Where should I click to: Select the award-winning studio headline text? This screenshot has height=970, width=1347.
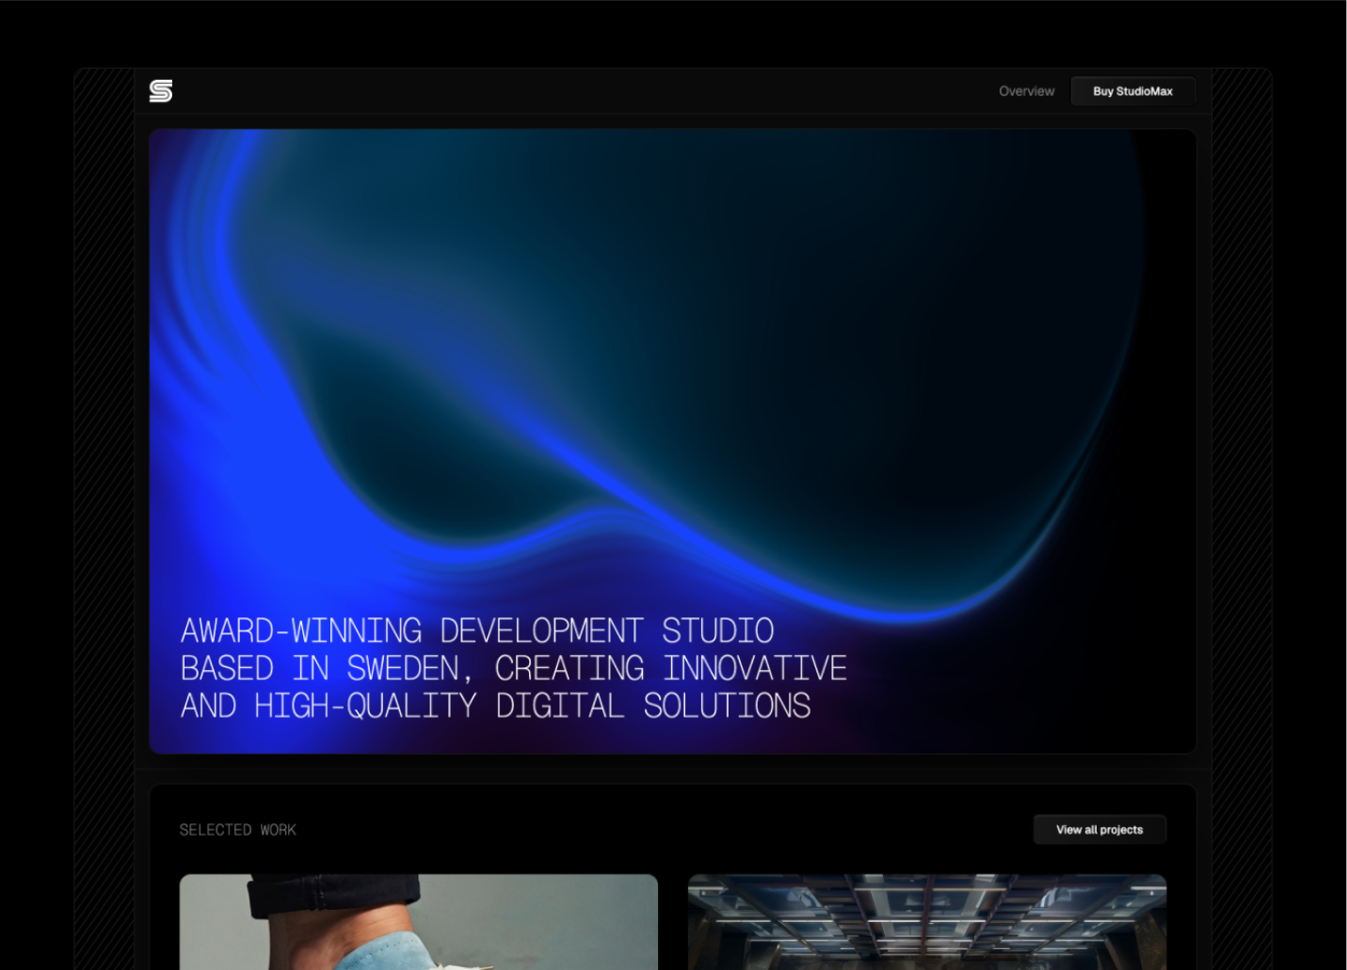coord(513,668)
